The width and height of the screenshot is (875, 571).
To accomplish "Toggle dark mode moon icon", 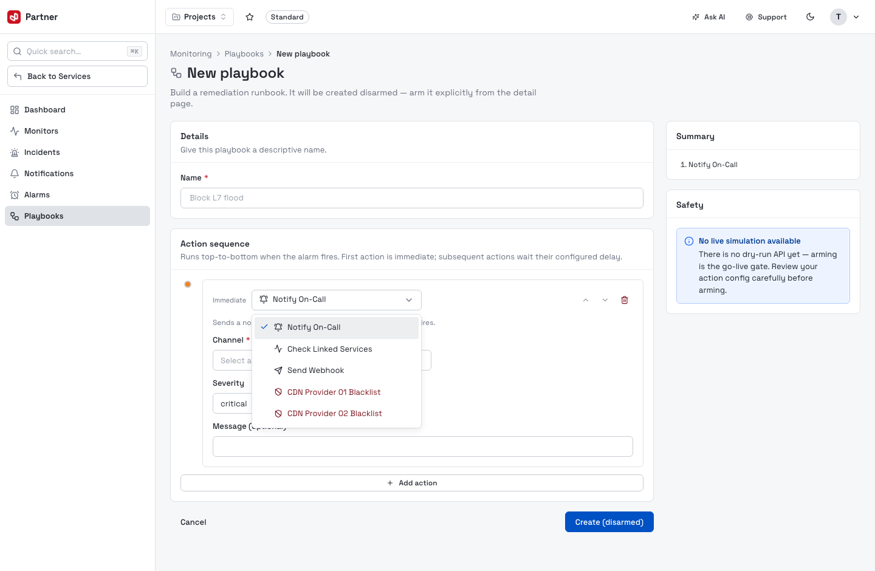I will click(810, 17).
